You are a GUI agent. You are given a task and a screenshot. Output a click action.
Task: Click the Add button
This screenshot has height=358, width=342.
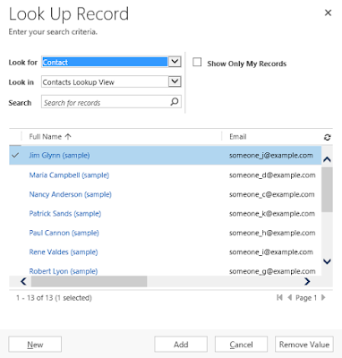[x=181, y=345]
